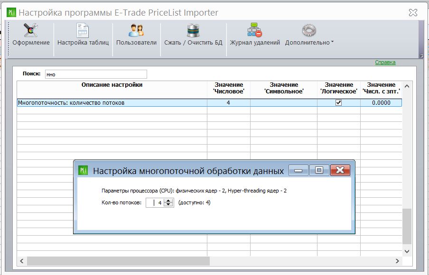The image size is (429, 275).
Task: Click the Справка help link
Action: pyautogui.click(x=385, y=62)
